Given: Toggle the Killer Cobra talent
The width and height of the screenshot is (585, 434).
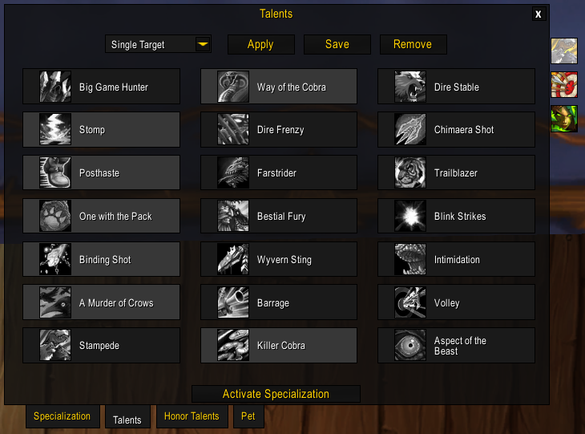Looking at the screenshot, I should click(x=279, y=346).
